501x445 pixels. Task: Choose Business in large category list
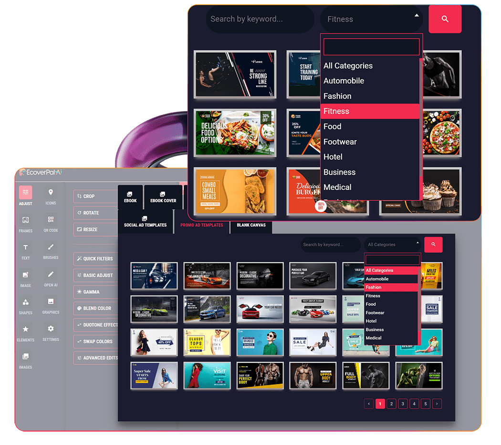pos(370,172)
